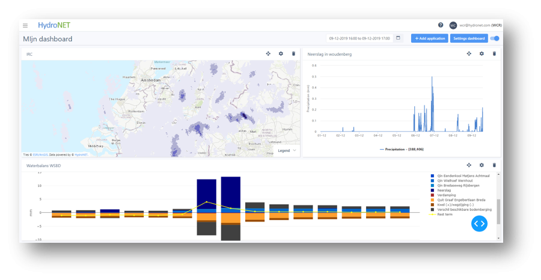The width and height of the screenshot is (541, 280).
Task: Toggle Rest term legend entry
Action: (x=441, y=215)
